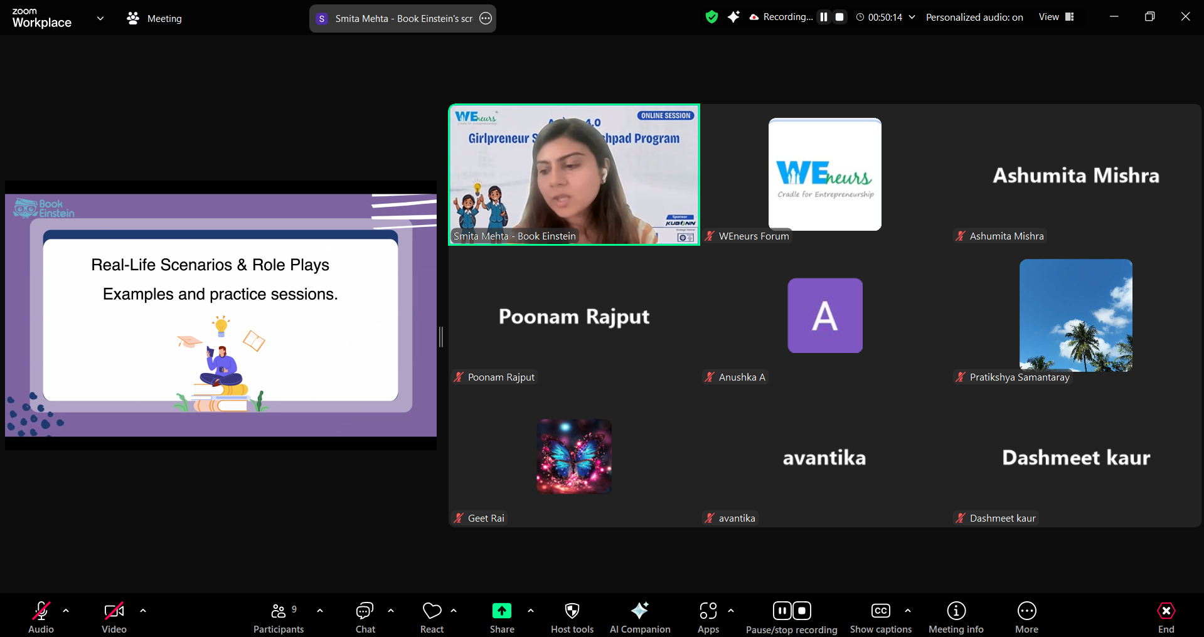Viewport: 1204px width, 637px height.
Task: Click the Book Einstein logo on slide
Action: point(44,208)
